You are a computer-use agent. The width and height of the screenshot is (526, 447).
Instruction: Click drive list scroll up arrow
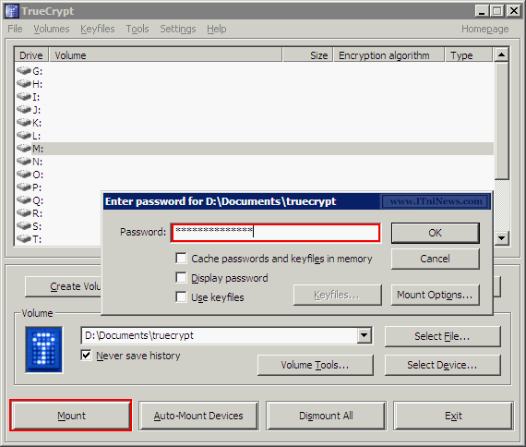[x=501, y=54]
